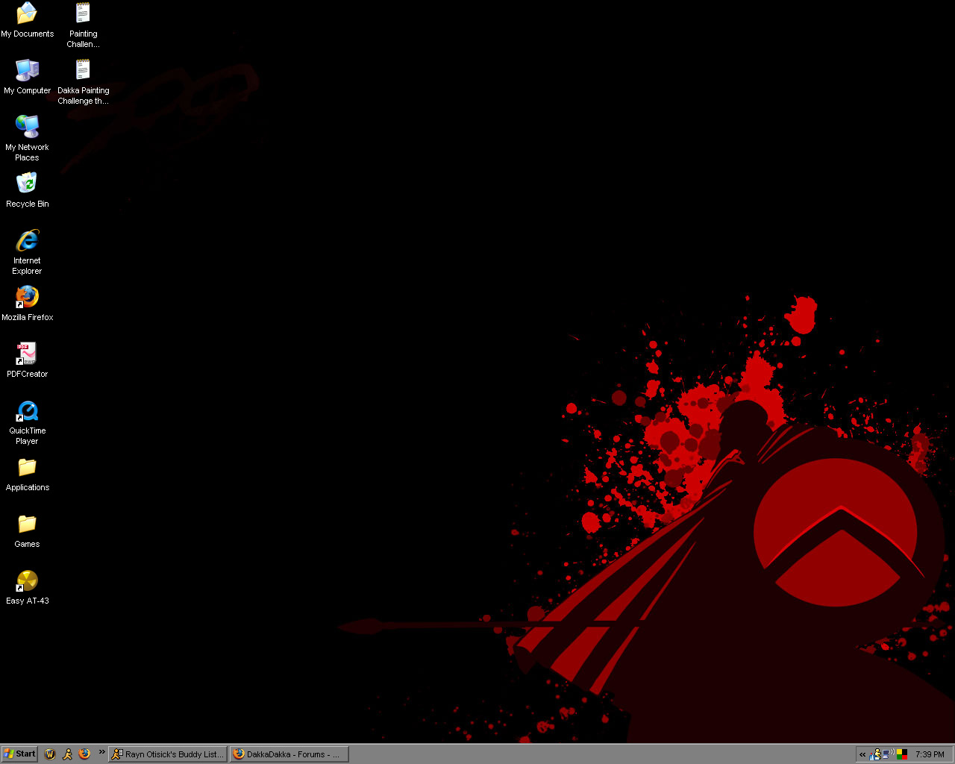Open the four-color square tray icon
Image resolution: width=955 pixels, height=764 pixels.
(901, 754)
